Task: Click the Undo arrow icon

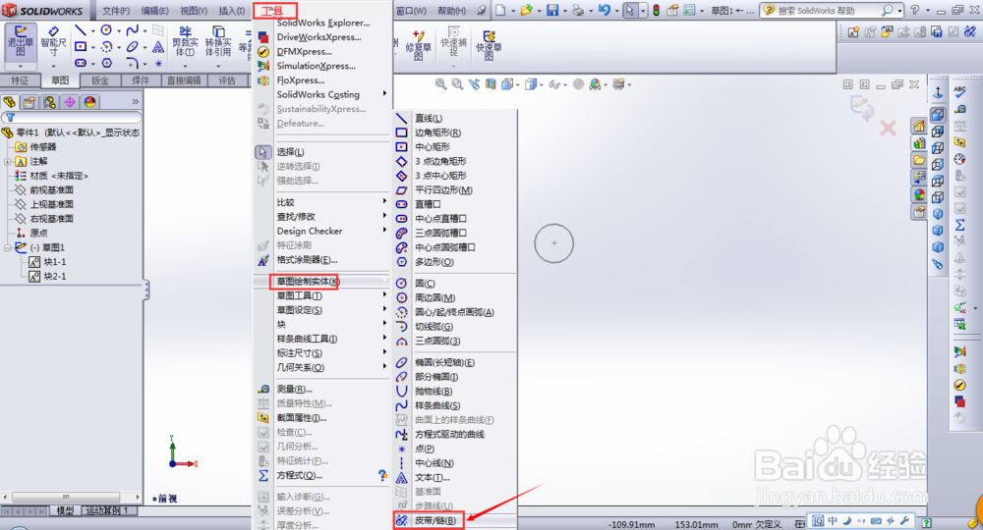Action: click(x=604, y=10)
